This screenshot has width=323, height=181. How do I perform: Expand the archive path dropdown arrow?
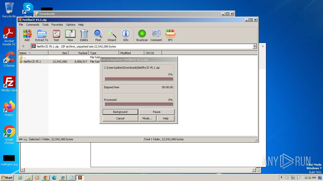click(255, 46)
